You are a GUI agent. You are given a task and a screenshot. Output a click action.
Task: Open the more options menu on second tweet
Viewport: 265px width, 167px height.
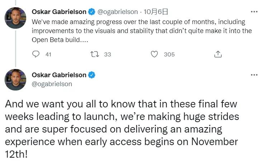pos(254,75)
